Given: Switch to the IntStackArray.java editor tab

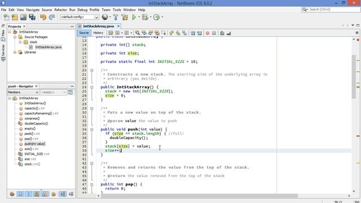Looking at the screenshot, I should pyautogui.click(x=98, y=27).
